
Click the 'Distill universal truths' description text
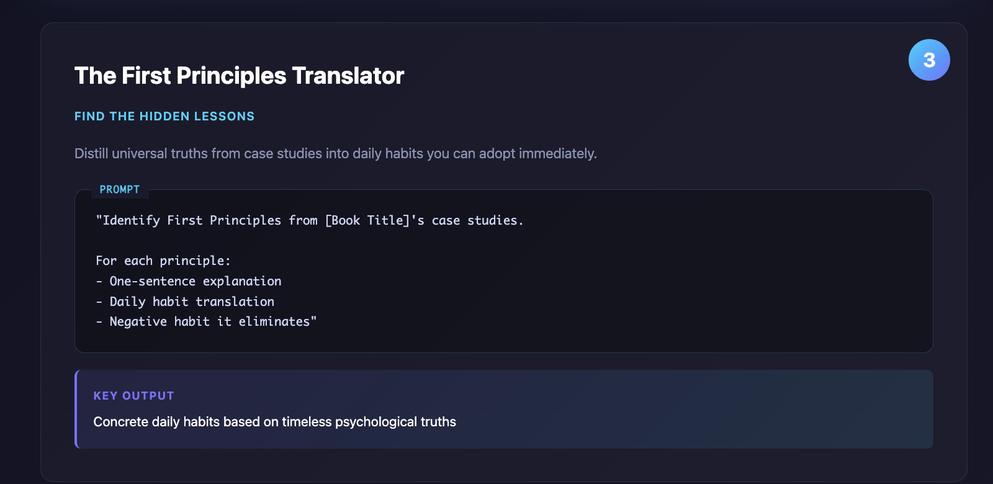[x=335, y=153]
